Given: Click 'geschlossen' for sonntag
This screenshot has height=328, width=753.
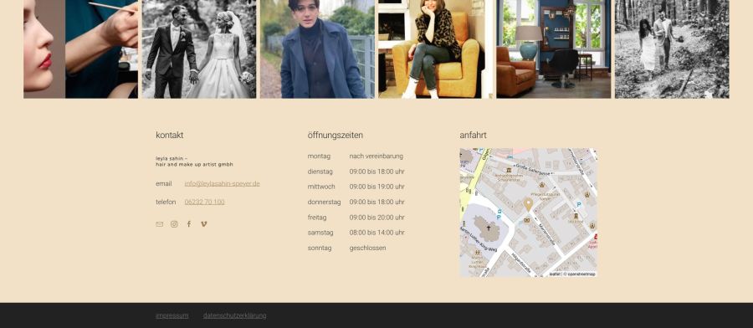Looking at the screenshot, I should click(367, 248).
